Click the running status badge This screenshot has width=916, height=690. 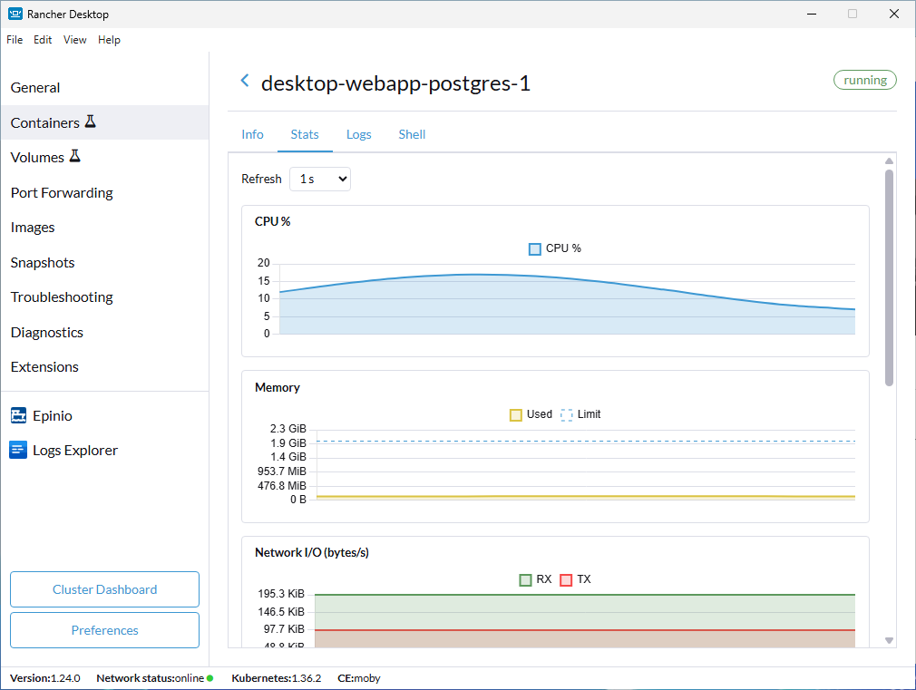pos(865,80)
